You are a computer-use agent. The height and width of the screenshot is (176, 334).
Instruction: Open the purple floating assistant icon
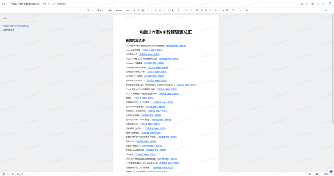331,171
